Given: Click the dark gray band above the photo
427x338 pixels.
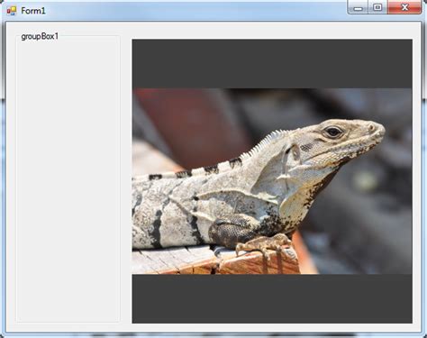Looking at the screenshot, I should click(x=272, y=64).
